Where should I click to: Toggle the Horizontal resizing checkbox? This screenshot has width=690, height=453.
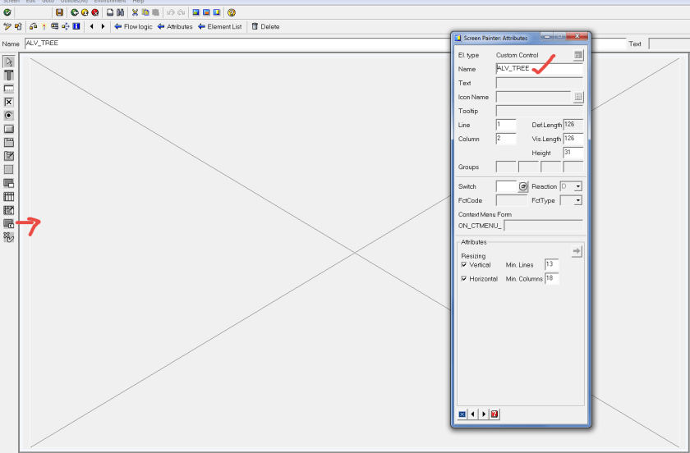pos(464,279)
